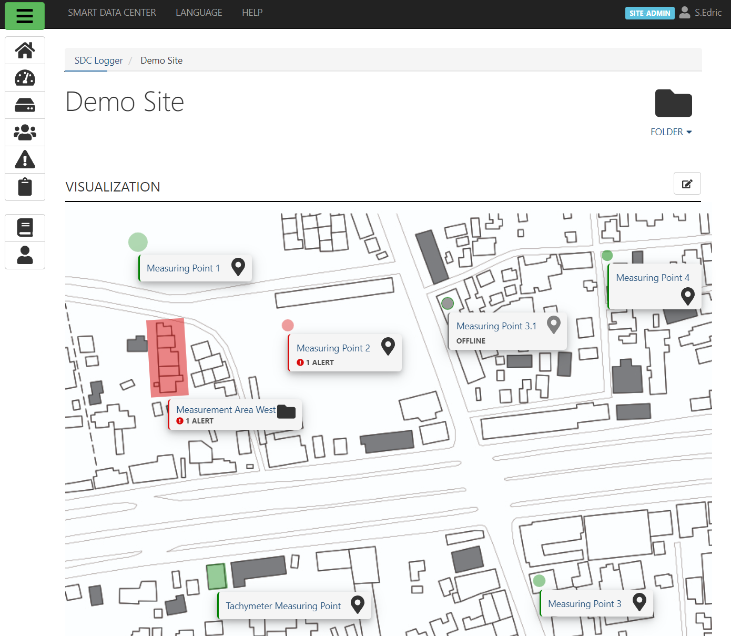Open the dashboard gauge icon

25,78
